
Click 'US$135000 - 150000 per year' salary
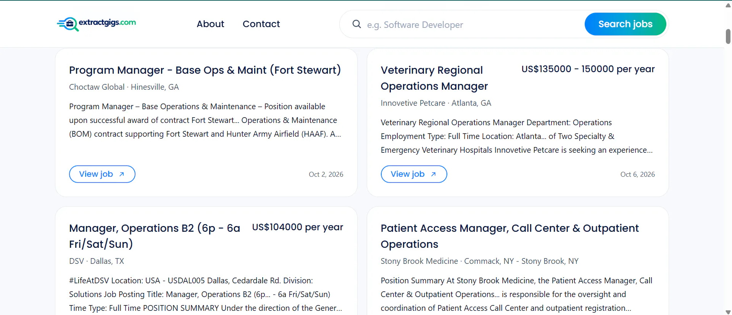pos(588,69)
